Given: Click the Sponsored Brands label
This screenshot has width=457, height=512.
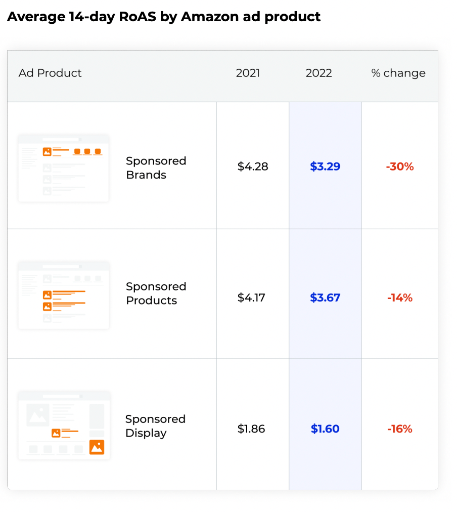Looking at the screenshot, I should 156,168.
